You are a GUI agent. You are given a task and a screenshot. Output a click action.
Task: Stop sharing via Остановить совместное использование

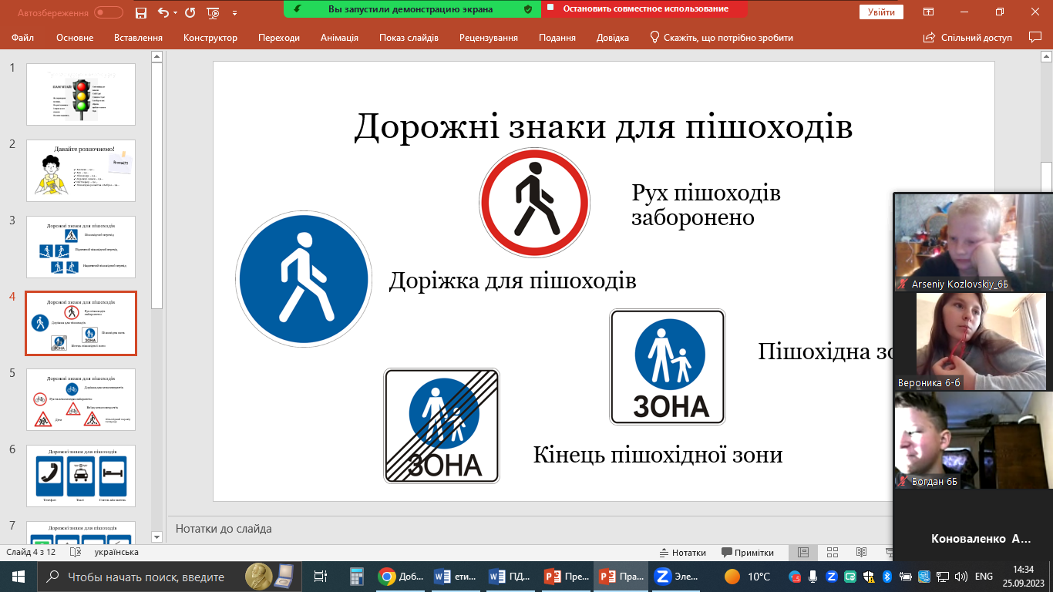(x=646, y=8)
